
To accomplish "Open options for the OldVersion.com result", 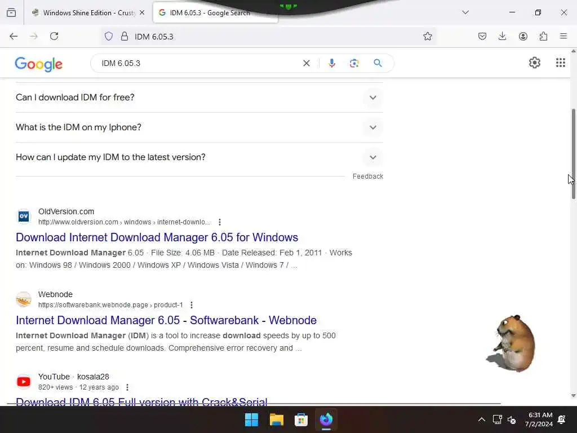I will [220, 222].
